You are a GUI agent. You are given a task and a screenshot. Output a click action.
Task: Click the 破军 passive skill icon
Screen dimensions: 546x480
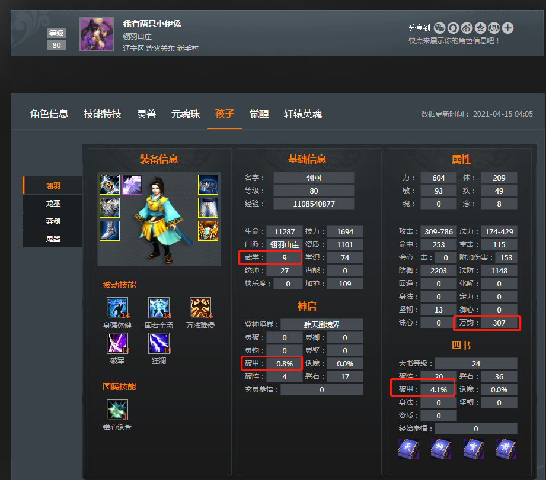[x=117, y=343]
